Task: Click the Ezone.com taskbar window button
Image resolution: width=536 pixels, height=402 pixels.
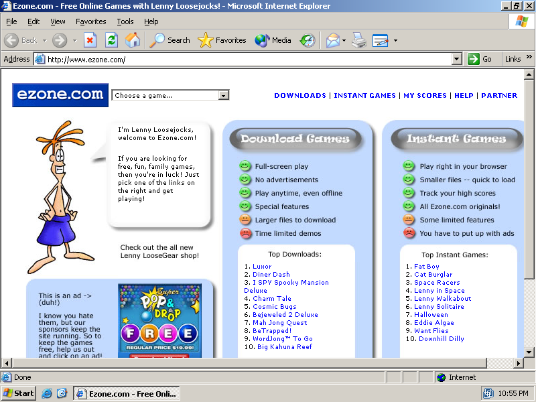Action: point(127,393)
